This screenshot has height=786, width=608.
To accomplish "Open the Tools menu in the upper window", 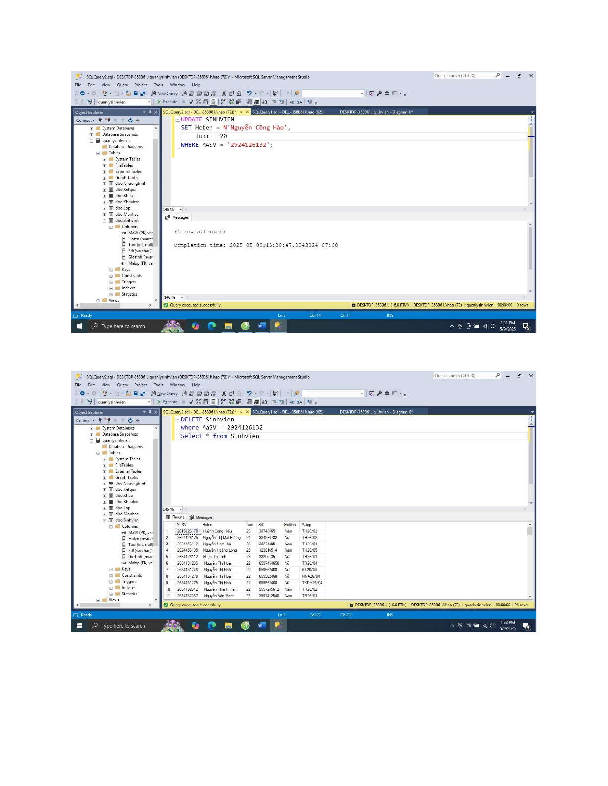I will (158, 85).
